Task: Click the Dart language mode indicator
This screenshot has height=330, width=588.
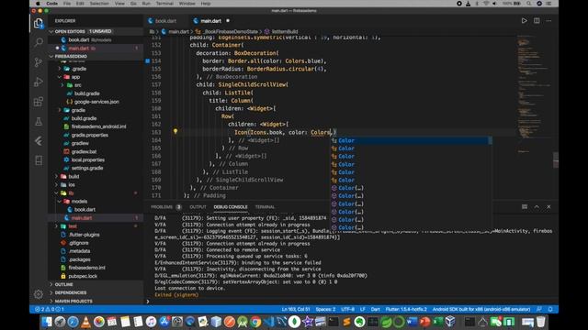Action: tap(375, 310)
